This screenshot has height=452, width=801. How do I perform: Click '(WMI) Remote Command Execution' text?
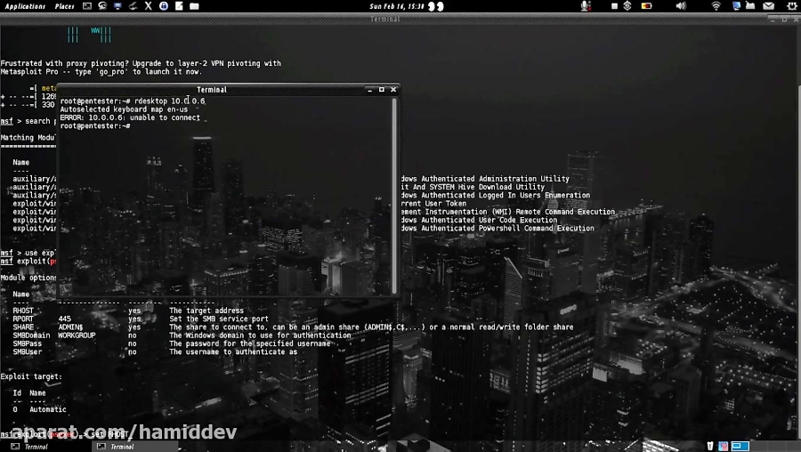click(x=554, y=212)
